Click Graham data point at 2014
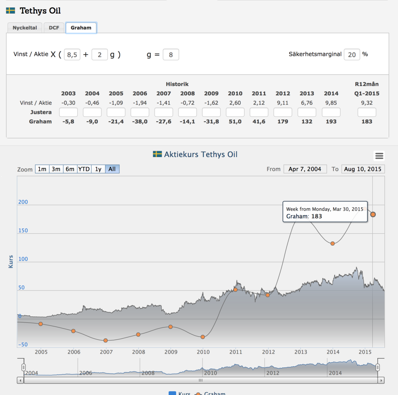The height and width of the screenshot is (395, 398). tap(333, 243)
